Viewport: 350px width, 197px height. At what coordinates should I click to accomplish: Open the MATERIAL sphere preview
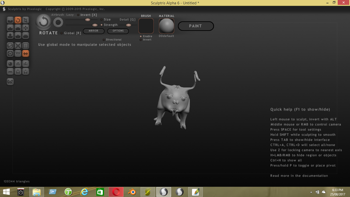pyautogui.click(x=167, y=26)
